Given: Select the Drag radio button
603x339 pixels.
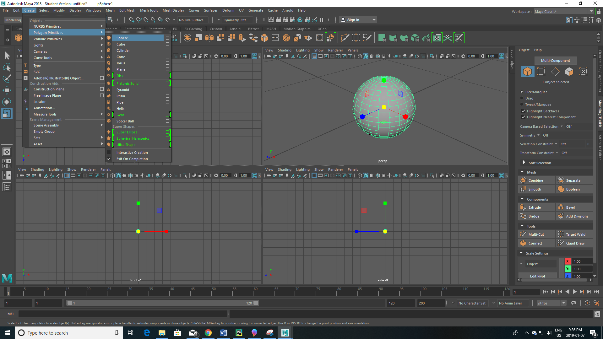Looking at the screenshot, I should (522, 98).
